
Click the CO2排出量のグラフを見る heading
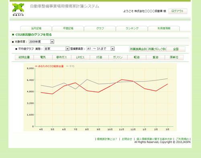point(33,35)
